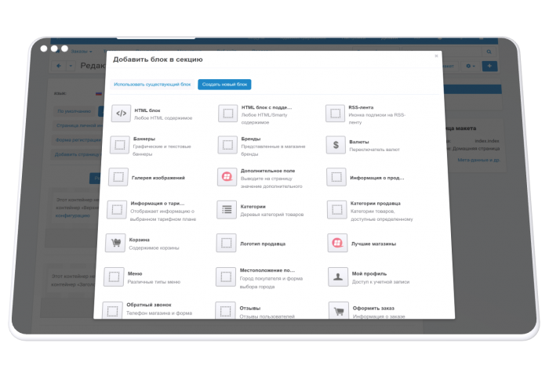Image resolution: width=549 pixels, height=365 pixels.
Task: Switch to Создать новый блок tab
Action: [x=224, y=85]
